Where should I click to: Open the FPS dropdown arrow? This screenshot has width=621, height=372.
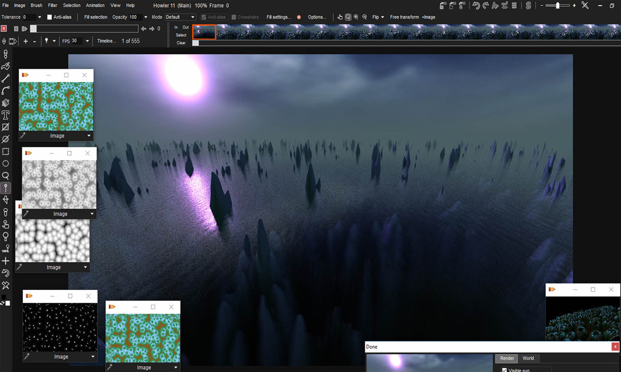(87, 41)
